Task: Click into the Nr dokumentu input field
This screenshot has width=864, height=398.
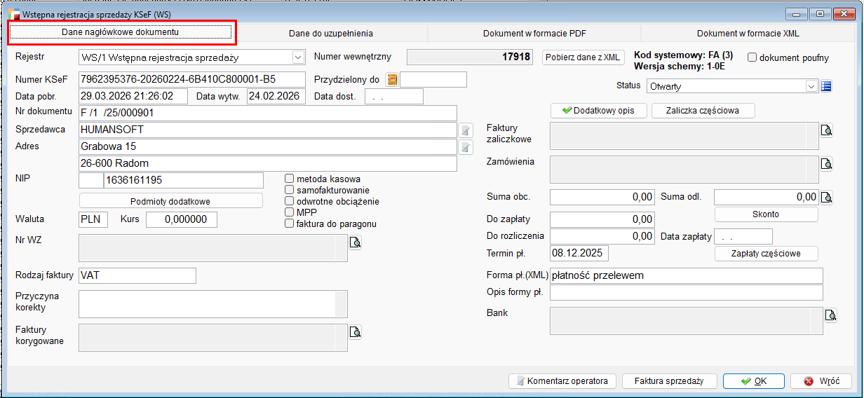Action: (x=267, y=113)
